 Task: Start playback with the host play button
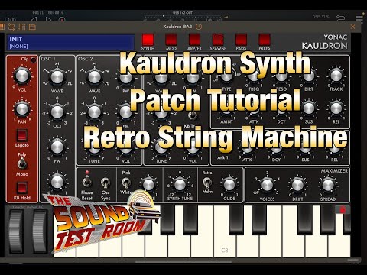48,19
